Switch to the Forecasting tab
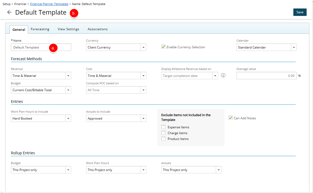The width and height of the screenshot is (313, 193). coord(40,29)
